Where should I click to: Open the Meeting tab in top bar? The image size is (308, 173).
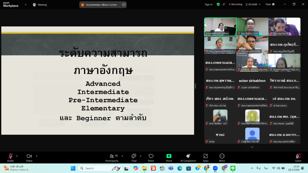coord(40,5)
